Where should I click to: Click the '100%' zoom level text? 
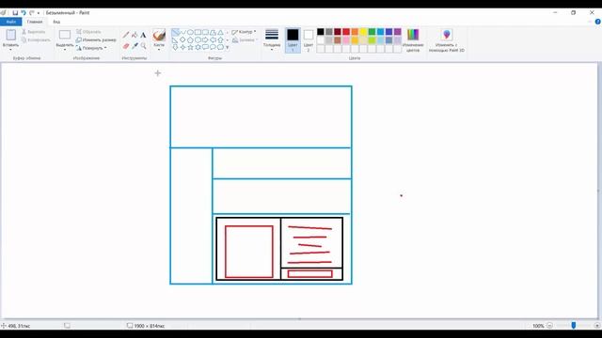click(538, 326)
